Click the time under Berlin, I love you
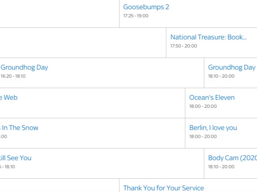The height and width of the screenshot is (192, 257). (203, 136)
